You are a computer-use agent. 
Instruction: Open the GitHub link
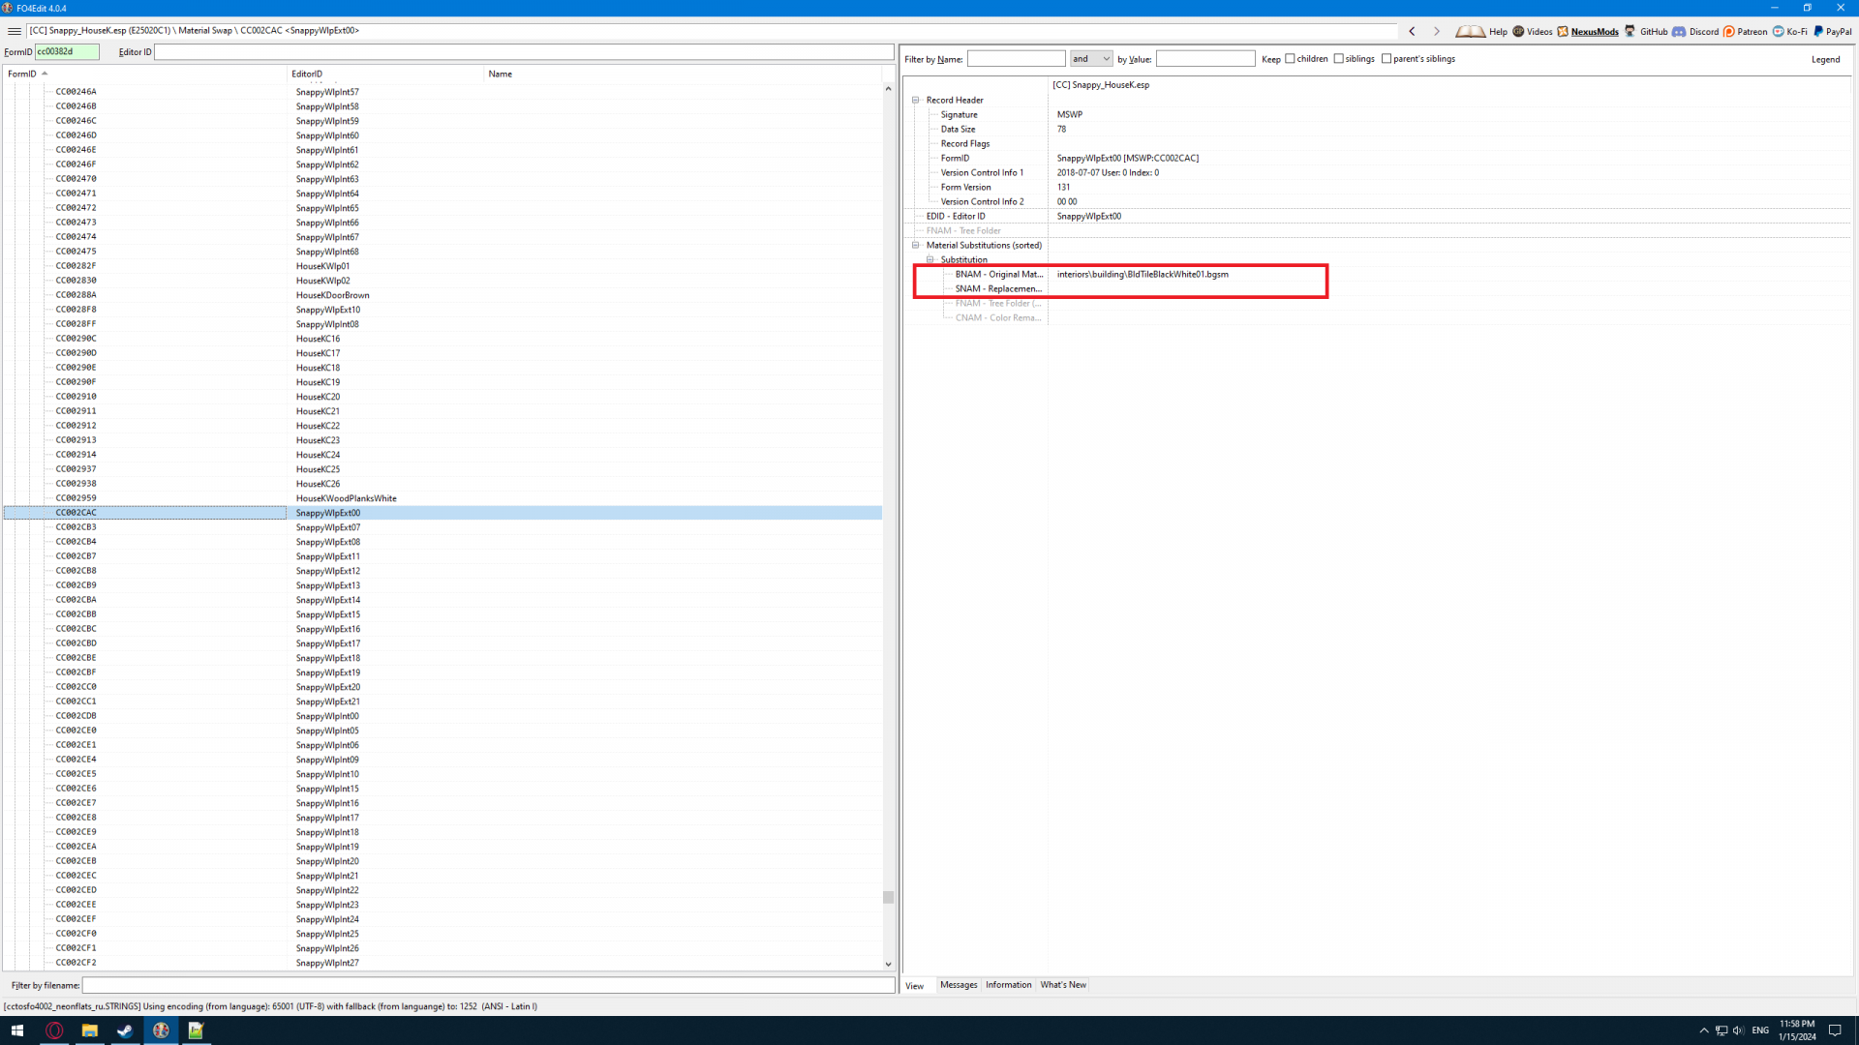(x=1653, y=31)
